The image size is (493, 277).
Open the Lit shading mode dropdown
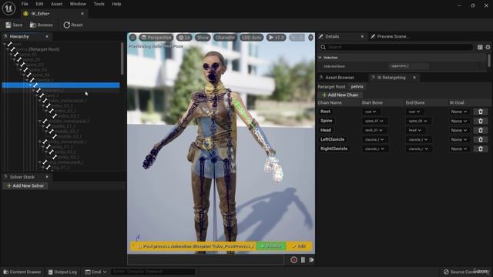tap(184, 38)
